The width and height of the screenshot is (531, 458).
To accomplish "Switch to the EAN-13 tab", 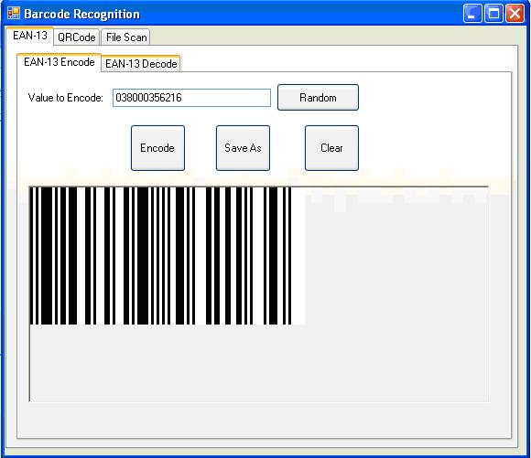I will (30, 36).
